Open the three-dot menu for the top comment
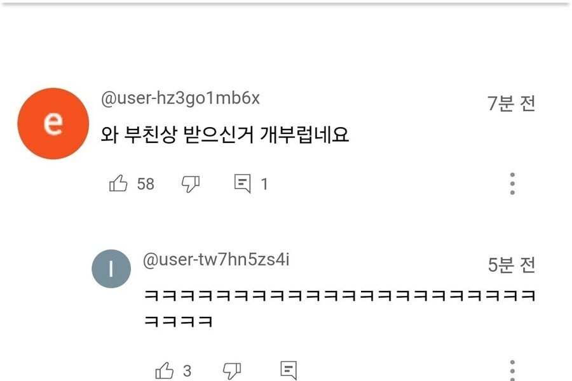Screen dimensions: 572x381 (512, 184)
